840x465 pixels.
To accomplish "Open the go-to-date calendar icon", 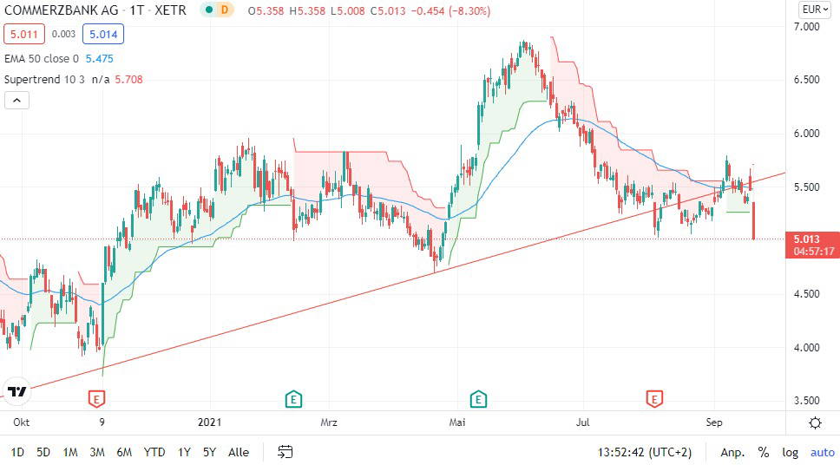I will (x=285, y=452).
